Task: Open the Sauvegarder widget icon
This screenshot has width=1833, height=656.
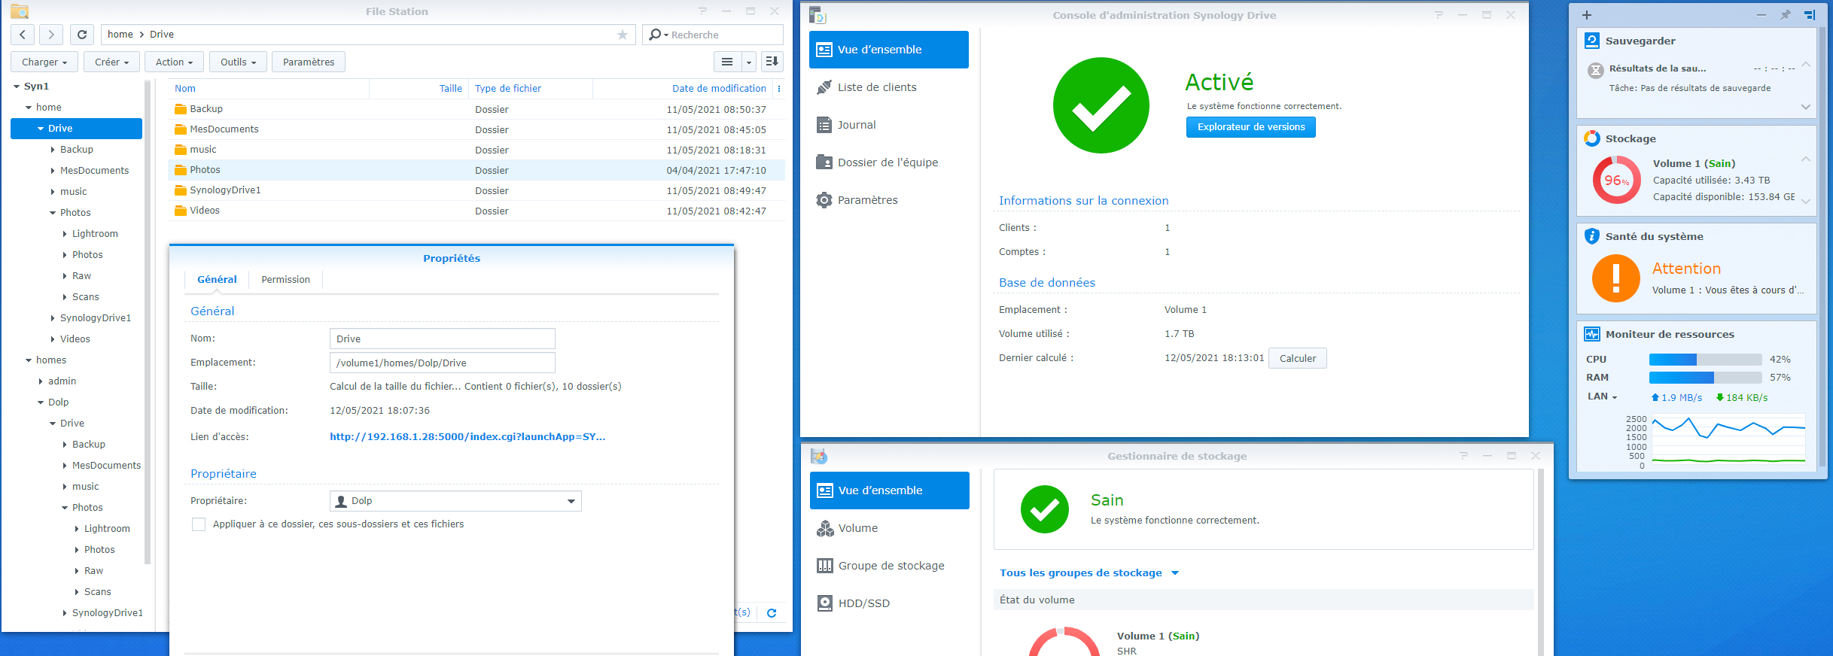Action: [1592, 41]
